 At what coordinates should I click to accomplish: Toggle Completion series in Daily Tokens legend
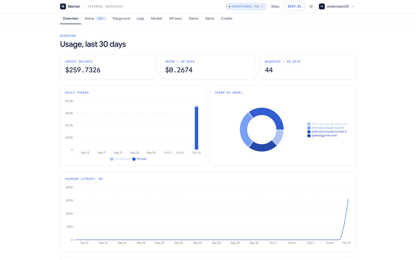[120, 159]
